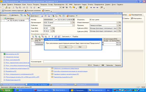146x92 pixels.
Task: Click delete row icon in Основные средства toolbar
Action: [43, 37]
